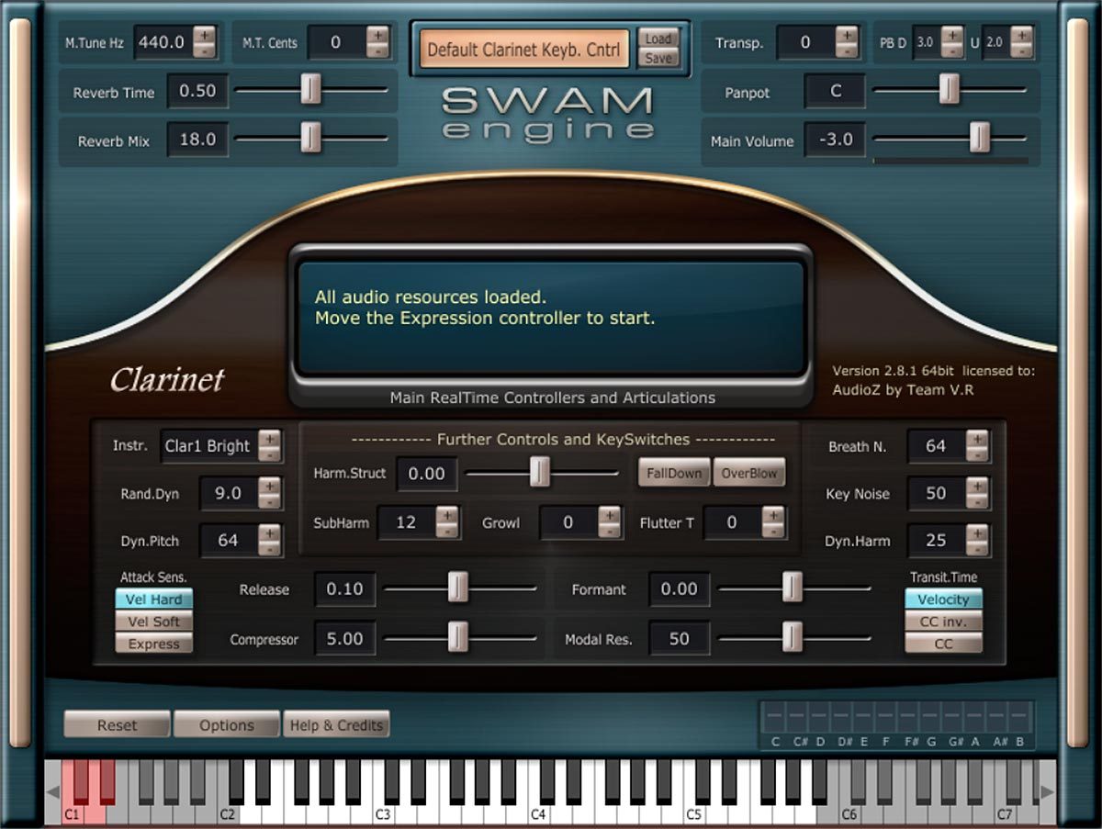Save the current preset
This screenshot has height=829, width=1102.
pyautogui.click(x=658, y=58)
